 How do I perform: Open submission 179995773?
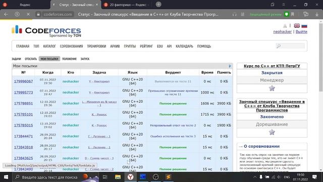[x=23, y=93]
